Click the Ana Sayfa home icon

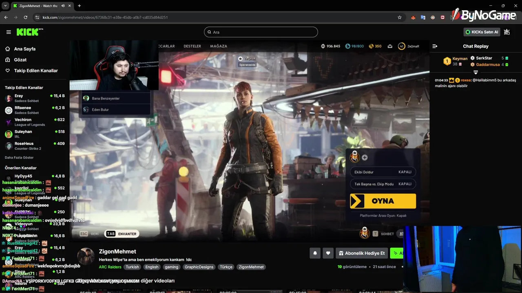point(7,49)
